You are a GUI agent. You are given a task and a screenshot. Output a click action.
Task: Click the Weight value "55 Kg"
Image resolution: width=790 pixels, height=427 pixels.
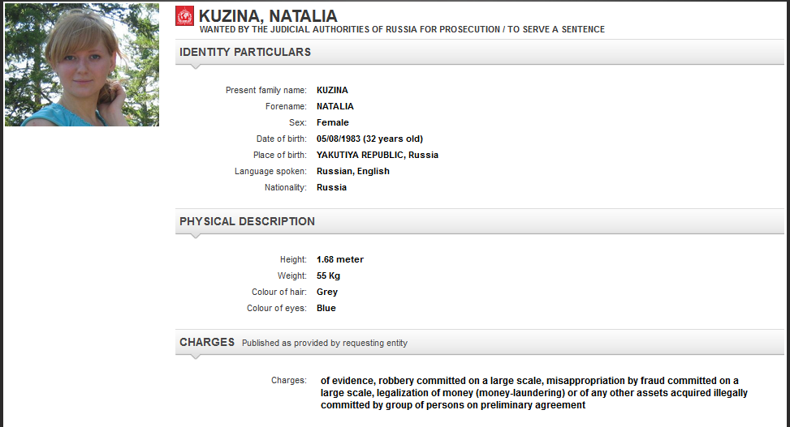pyautogui.click(x=328, y=275)
